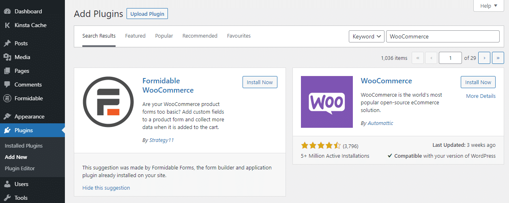Click the Kinsta Cache K icon
This screenshot has height=203, width=509.
[x=7, y=25]
